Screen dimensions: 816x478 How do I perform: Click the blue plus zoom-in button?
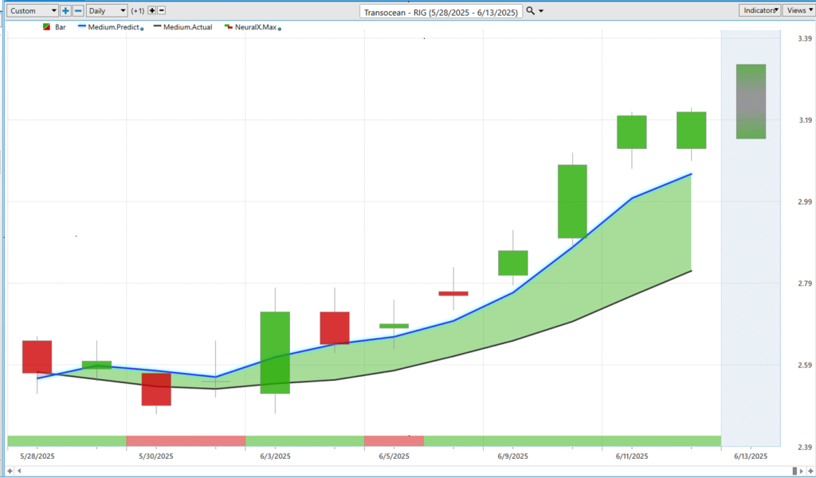(x=66, y=11)
